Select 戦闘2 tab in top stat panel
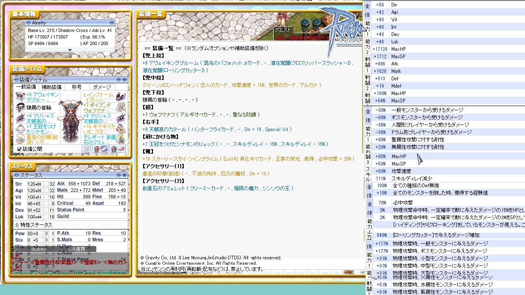This screenshot has width=525, height=295. [x=367, y=83]
